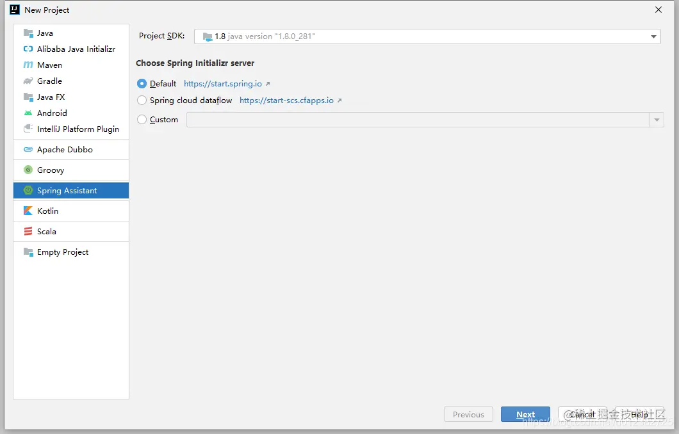Select 'Android' list text

click(52, 113)
